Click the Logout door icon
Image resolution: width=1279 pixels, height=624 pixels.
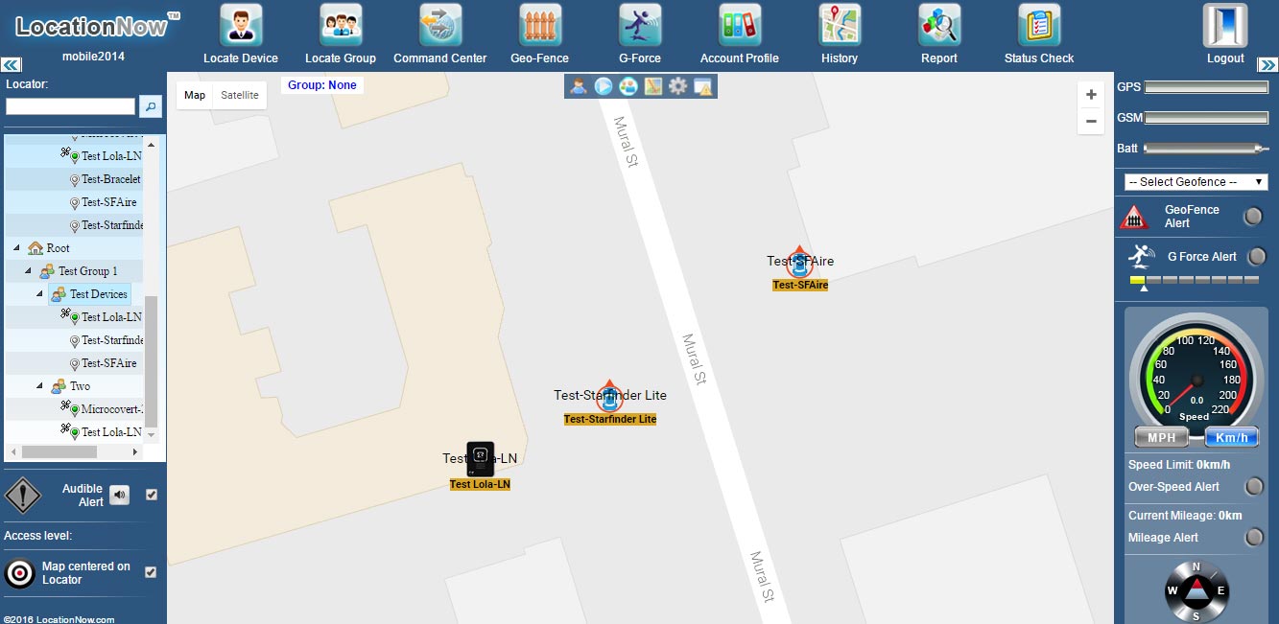tap(1225, 25)
